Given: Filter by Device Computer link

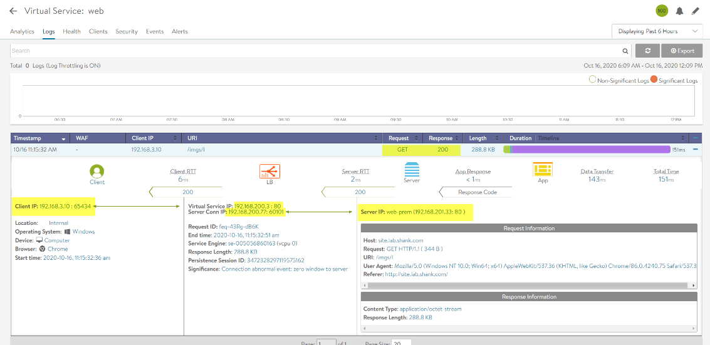Looking at the screenshot, I should click(x=57, y=240).
